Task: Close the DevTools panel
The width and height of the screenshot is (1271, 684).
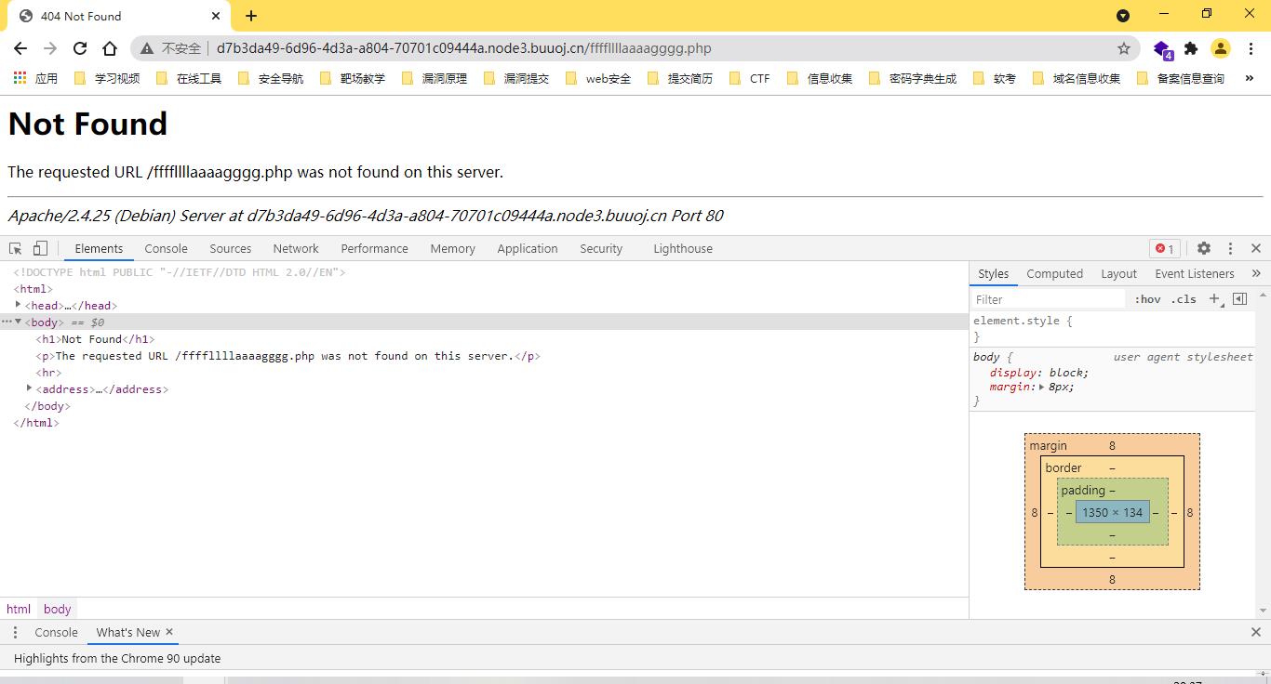Action: coord(1256,248)
